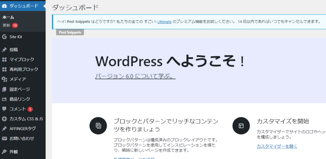Click the plus icon beside カスタム CSS & JS

[x=4, y=119]
